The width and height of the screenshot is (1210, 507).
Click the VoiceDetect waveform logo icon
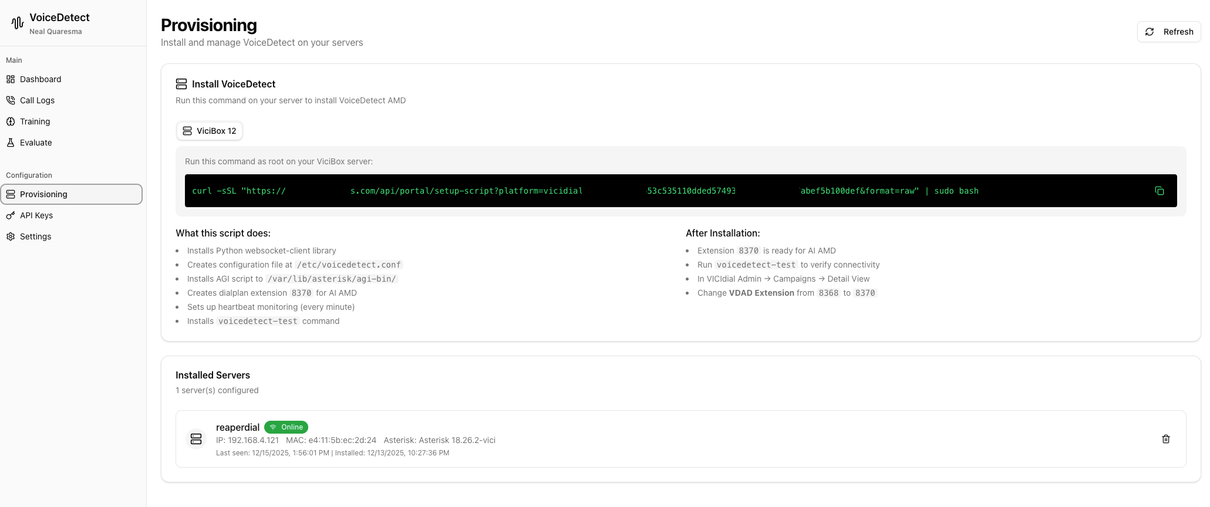tap(18, 23)
